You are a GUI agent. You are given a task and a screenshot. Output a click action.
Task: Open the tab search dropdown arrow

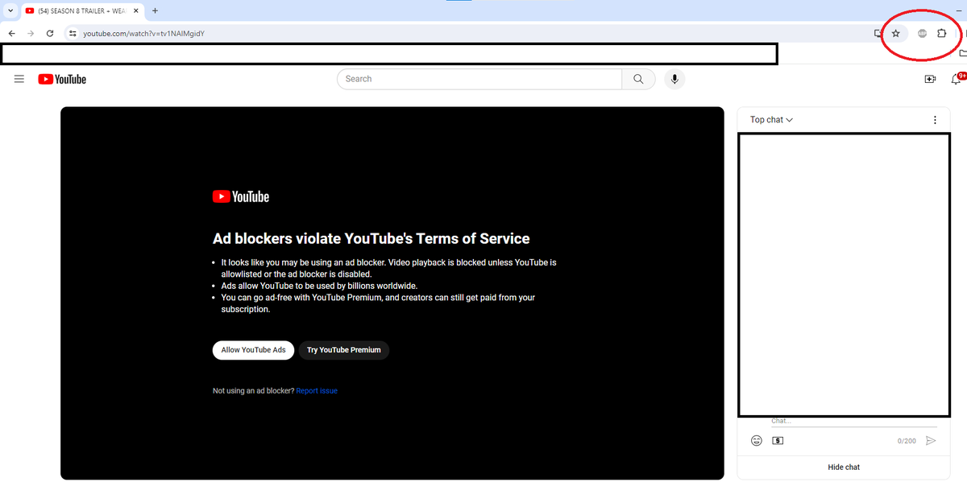(9, 10)
